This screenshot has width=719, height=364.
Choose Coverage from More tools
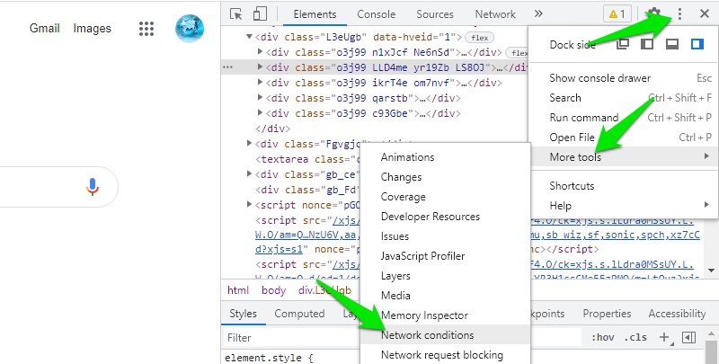[445, 197]
